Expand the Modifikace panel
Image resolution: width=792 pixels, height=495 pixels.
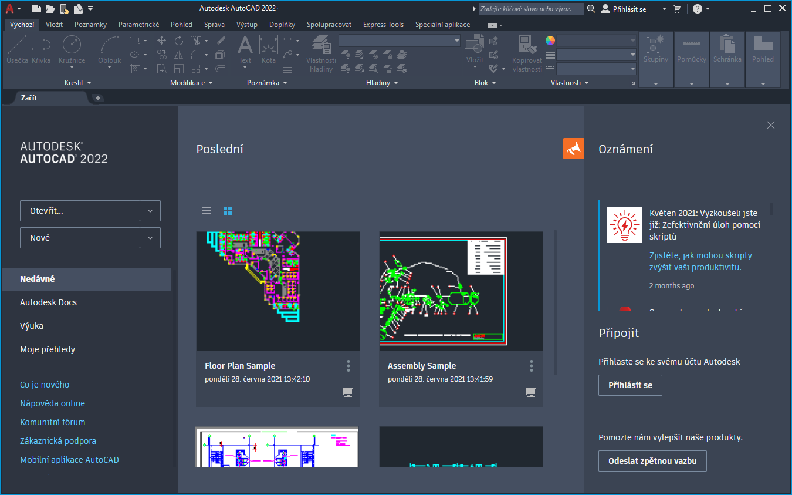click(x=191, y=83)
